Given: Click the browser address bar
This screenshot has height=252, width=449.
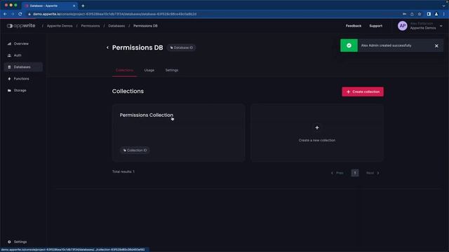Looking at the screenshot, I should (212, 14).
